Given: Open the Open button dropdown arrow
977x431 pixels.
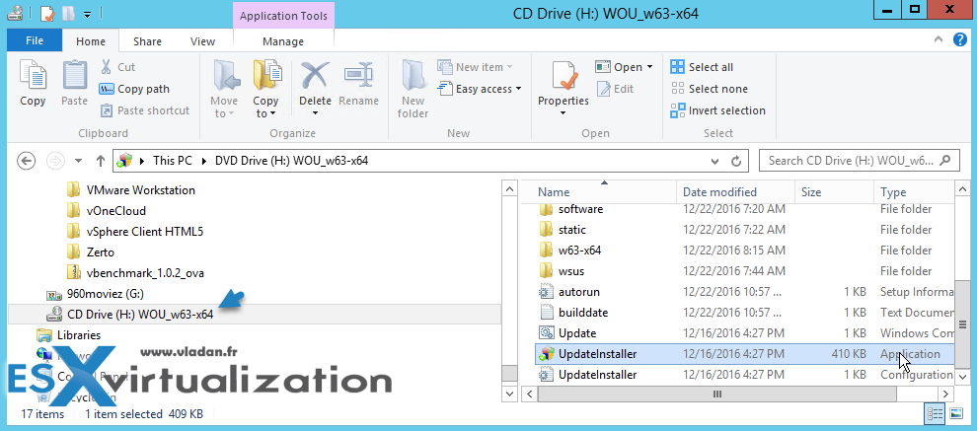Looking at the screenshot, I should pos(650,67).
